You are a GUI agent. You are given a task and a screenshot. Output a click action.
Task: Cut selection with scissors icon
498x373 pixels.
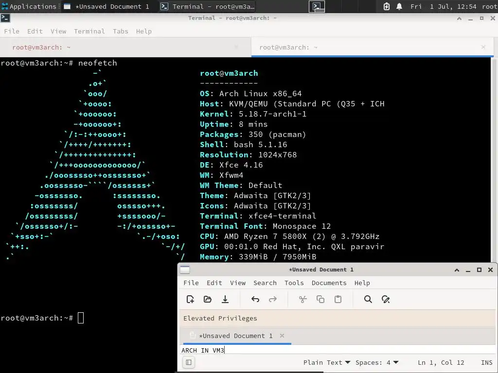coord(303,299)
